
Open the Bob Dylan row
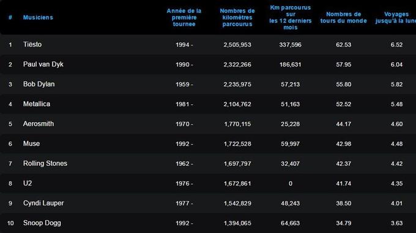[39, 84]
